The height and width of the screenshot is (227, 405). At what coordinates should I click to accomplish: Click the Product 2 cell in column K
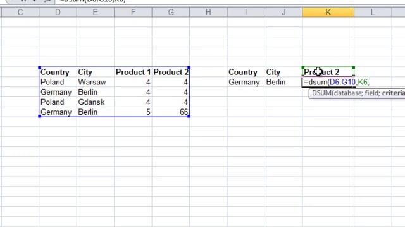[328, 72]
